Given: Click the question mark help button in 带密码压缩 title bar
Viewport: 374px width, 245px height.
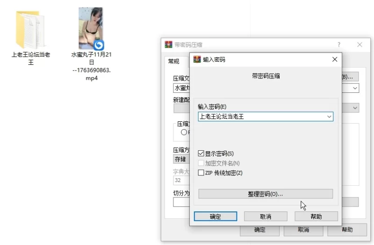Looking at the screenshot, I should point(339,44).
